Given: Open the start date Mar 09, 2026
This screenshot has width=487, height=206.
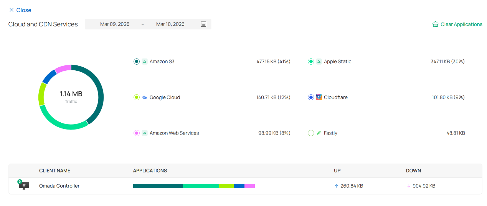Looking at the screenshot, I should point(115,24).
